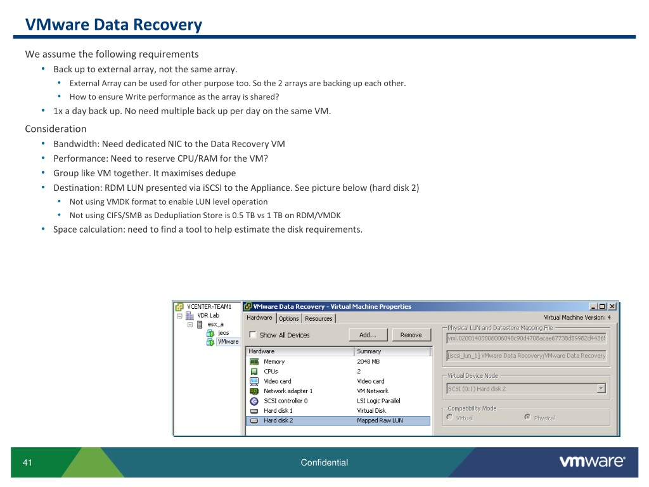This screenshot has height=487, width=649.
Task: Select the Video card hardware name
Action: point(278,381)
